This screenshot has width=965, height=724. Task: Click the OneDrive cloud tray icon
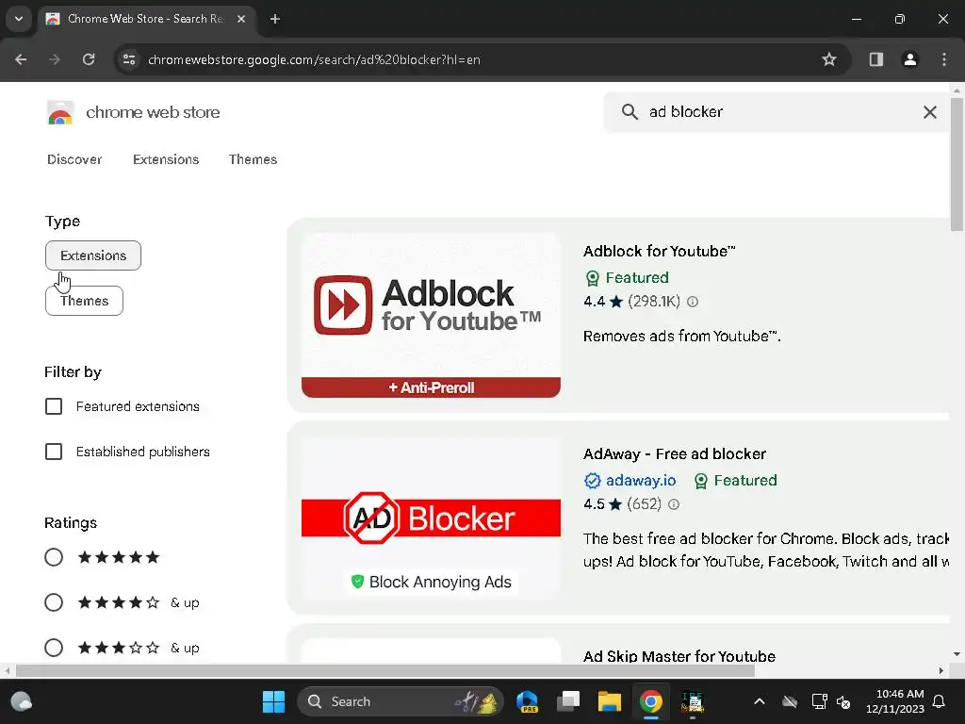tap(790, 701)
